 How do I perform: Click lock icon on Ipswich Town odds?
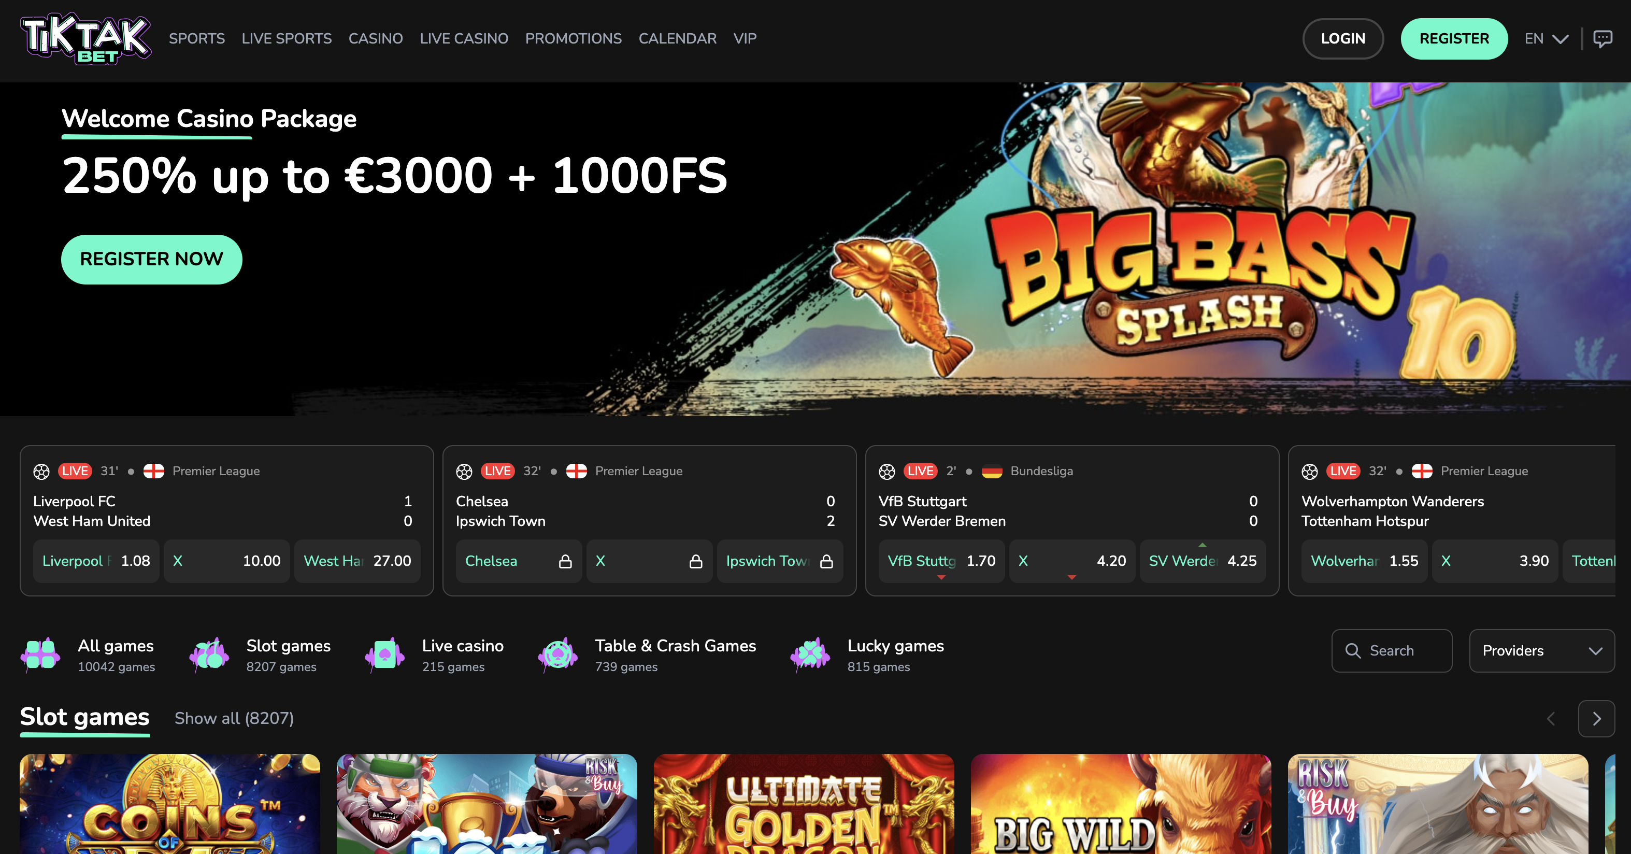coord(826,562)
